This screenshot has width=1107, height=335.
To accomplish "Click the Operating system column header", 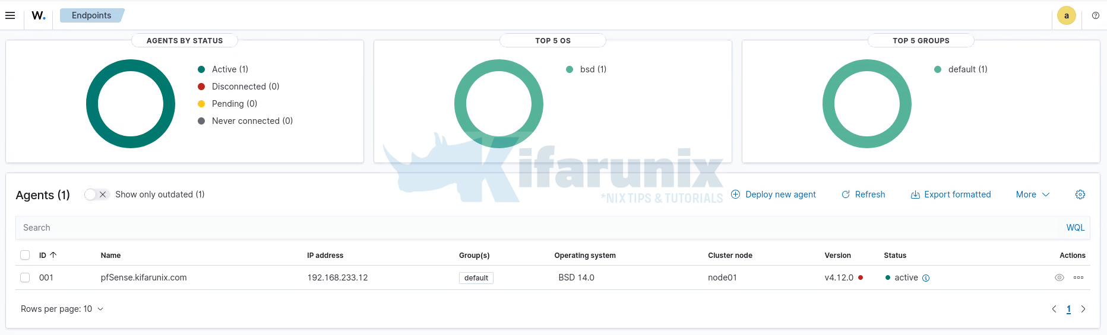I will pos(585,256).
